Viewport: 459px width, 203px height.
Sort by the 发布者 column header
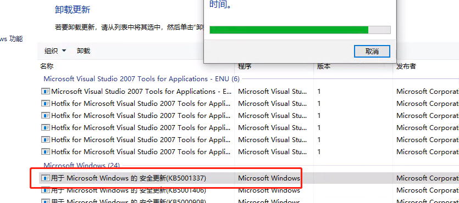pos(406,66)
